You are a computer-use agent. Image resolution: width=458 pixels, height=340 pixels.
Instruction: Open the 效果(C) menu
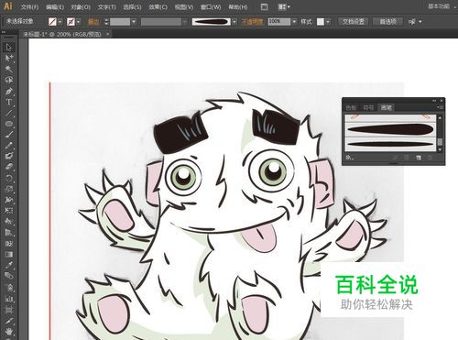coord(158,6)
